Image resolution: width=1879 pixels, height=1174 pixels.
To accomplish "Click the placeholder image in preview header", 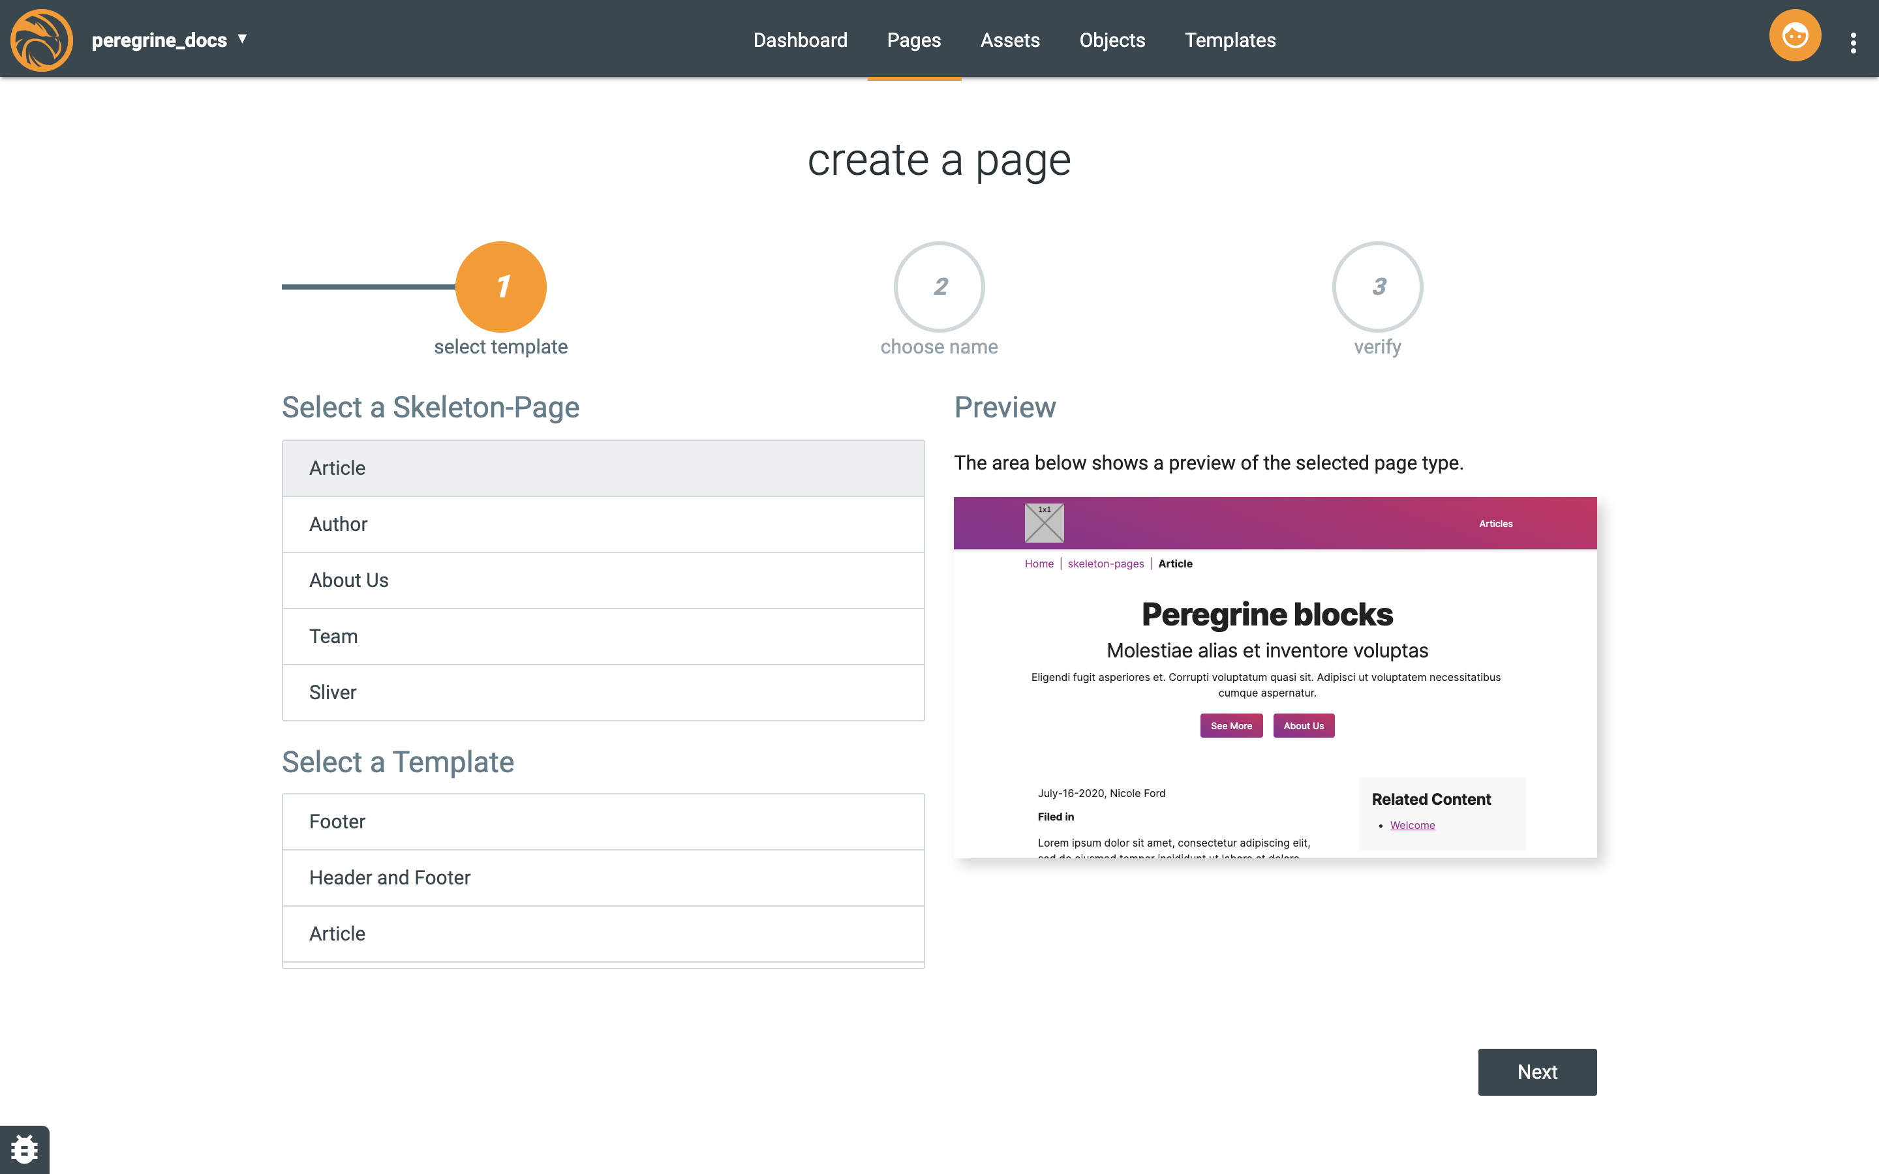I will pyautogui.click(x=1043, y=522).
